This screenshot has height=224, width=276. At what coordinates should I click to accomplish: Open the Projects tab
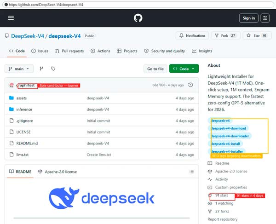click(x=127, y=51)
